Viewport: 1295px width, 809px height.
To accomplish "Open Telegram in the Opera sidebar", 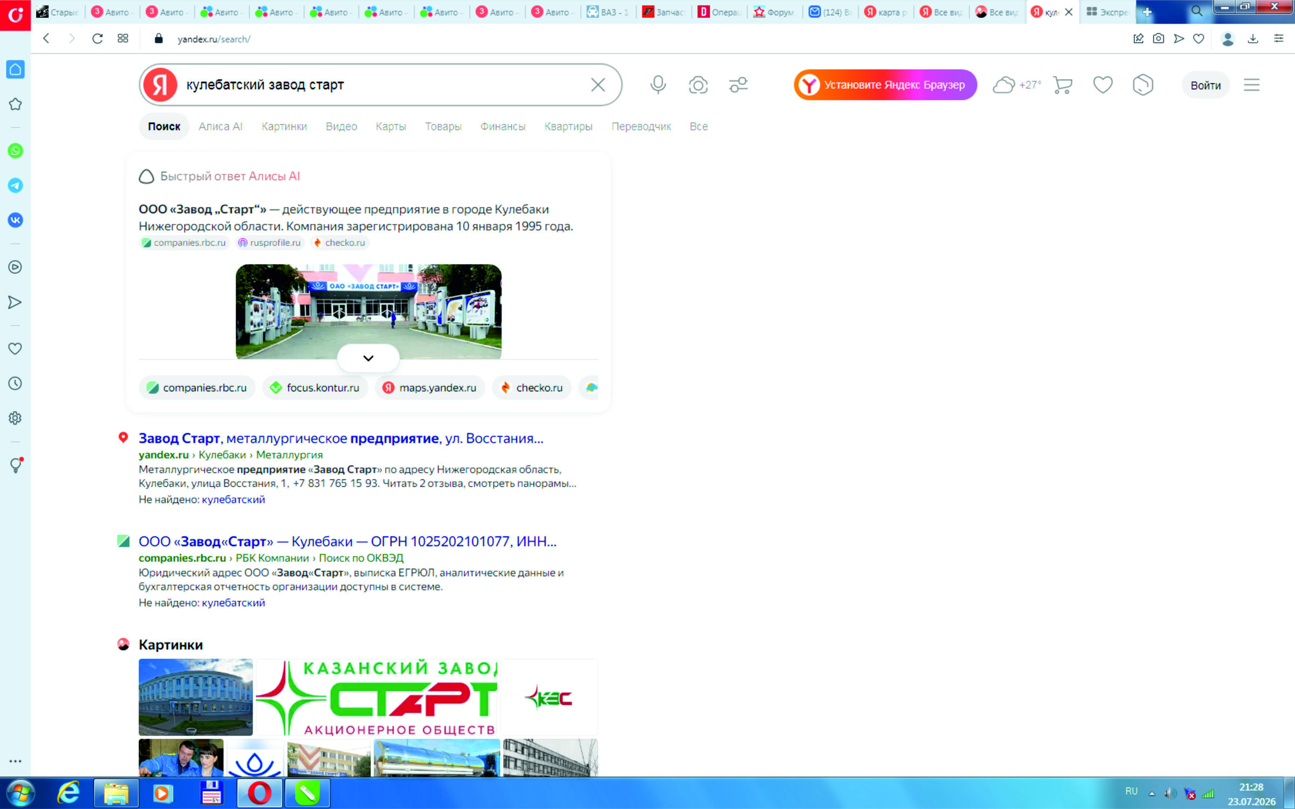I will click(15, 186).
